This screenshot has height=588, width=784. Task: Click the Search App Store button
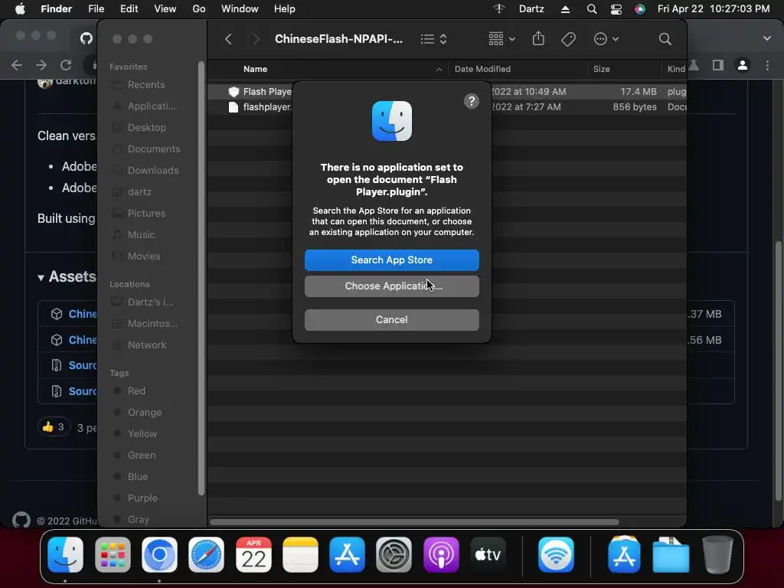(391, 260)
